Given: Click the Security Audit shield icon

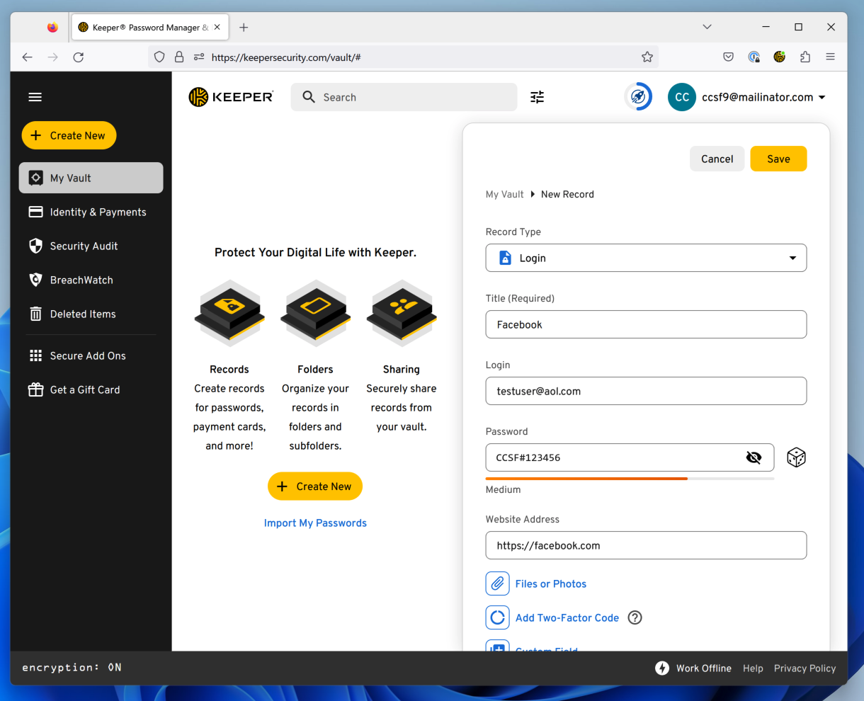Looking at the screenshot, I should click(x=35, y=246).
